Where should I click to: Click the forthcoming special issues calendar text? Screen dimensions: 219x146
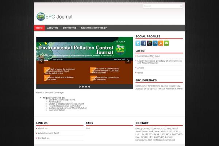pos(159,87)
